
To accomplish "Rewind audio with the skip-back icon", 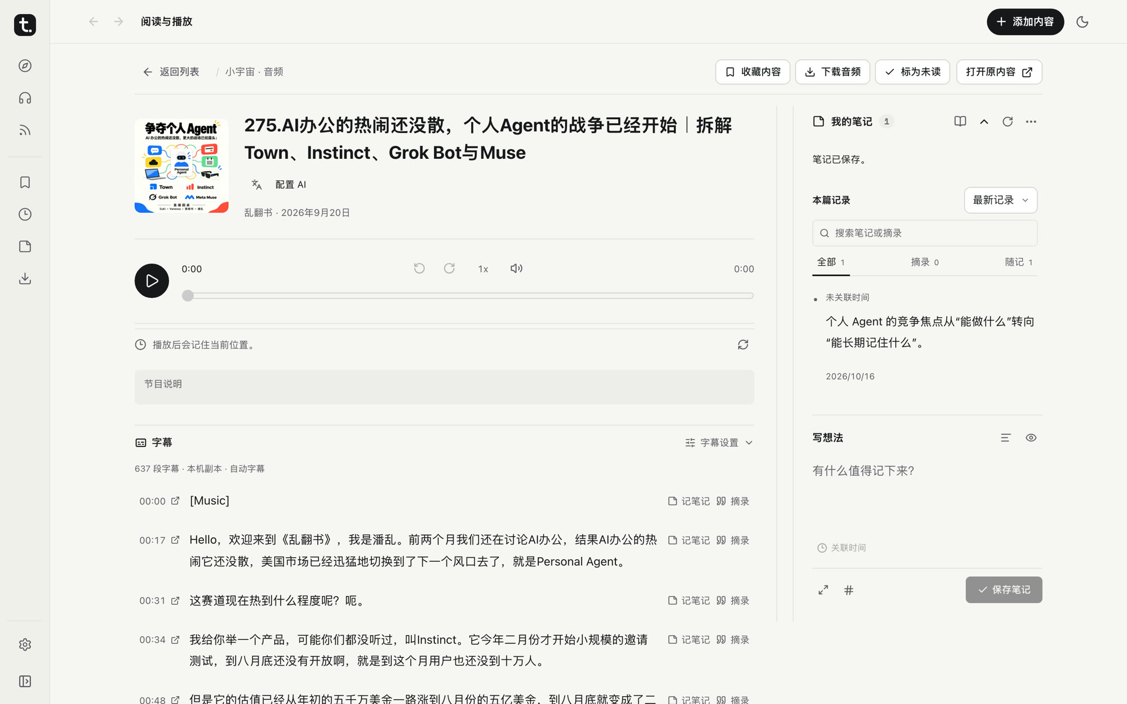I will [419, 268].
